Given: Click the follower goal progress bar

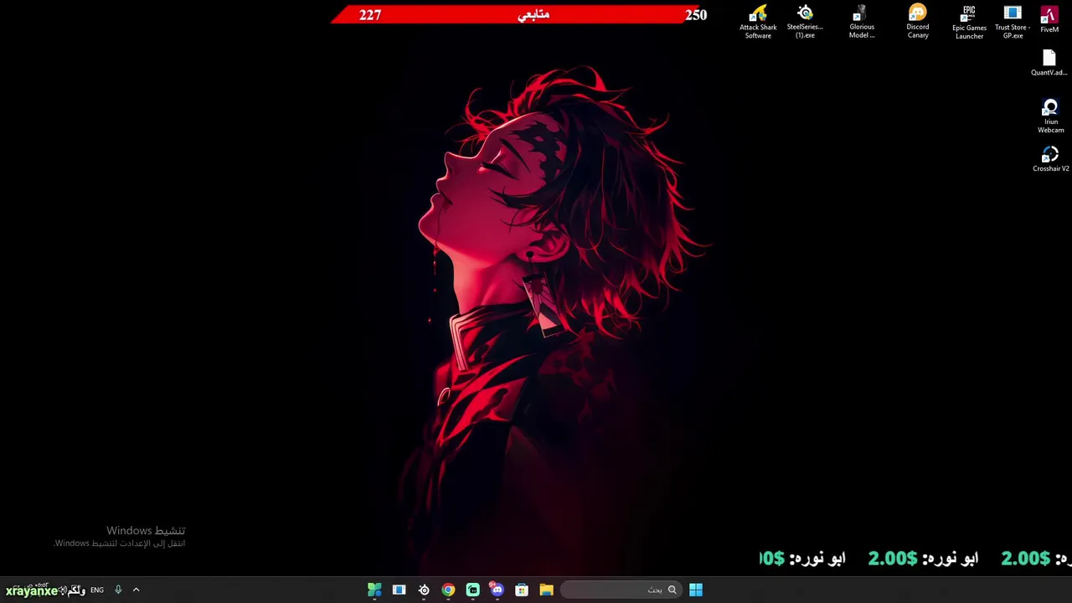Looking at the screenshot, I should click(x=519, y=14).
